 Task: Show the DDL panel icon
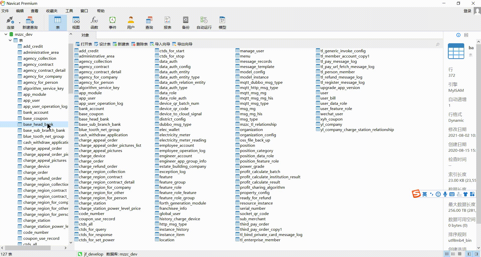pyautogui.click(x=466, y=35)
